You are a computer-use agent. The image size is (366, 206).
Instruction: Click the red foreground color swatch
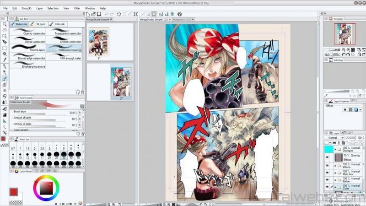[x=13, y=192]
